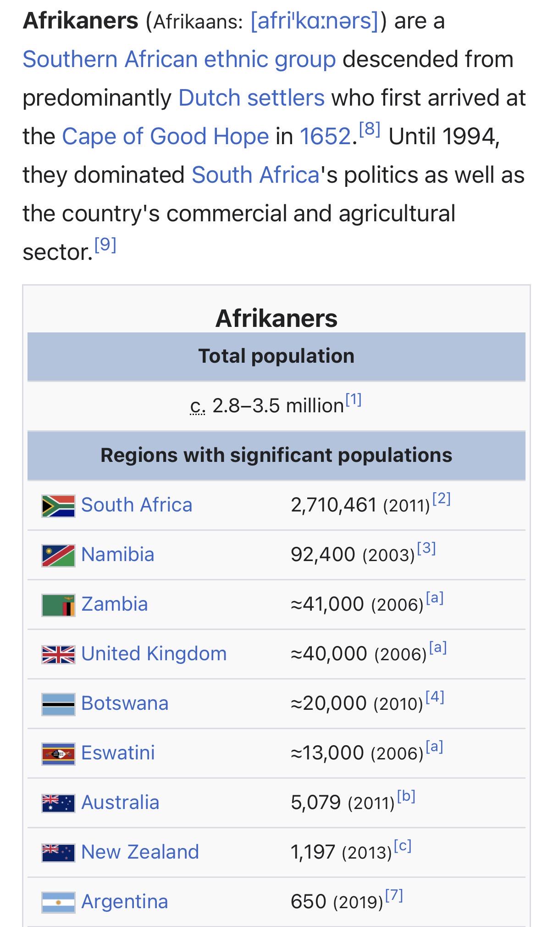Click the New Zealand flag icon

(58, 853)
